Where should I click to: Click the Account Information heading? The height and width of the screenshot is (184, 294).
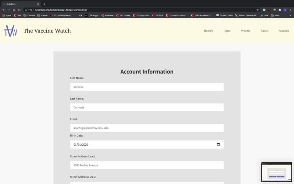tap(147, 72)
